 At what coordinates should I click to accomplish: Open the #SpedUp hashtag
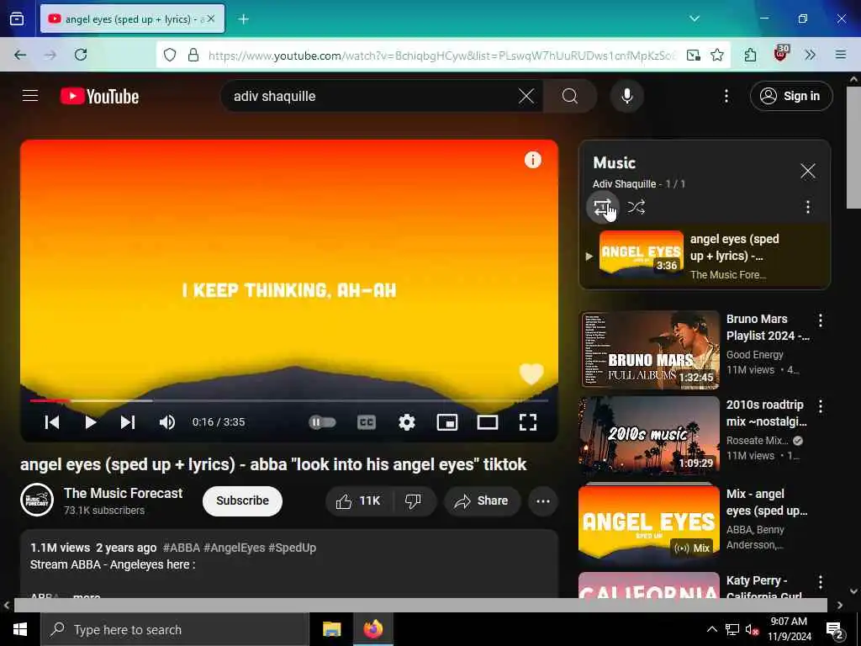(x=292, y=548)
